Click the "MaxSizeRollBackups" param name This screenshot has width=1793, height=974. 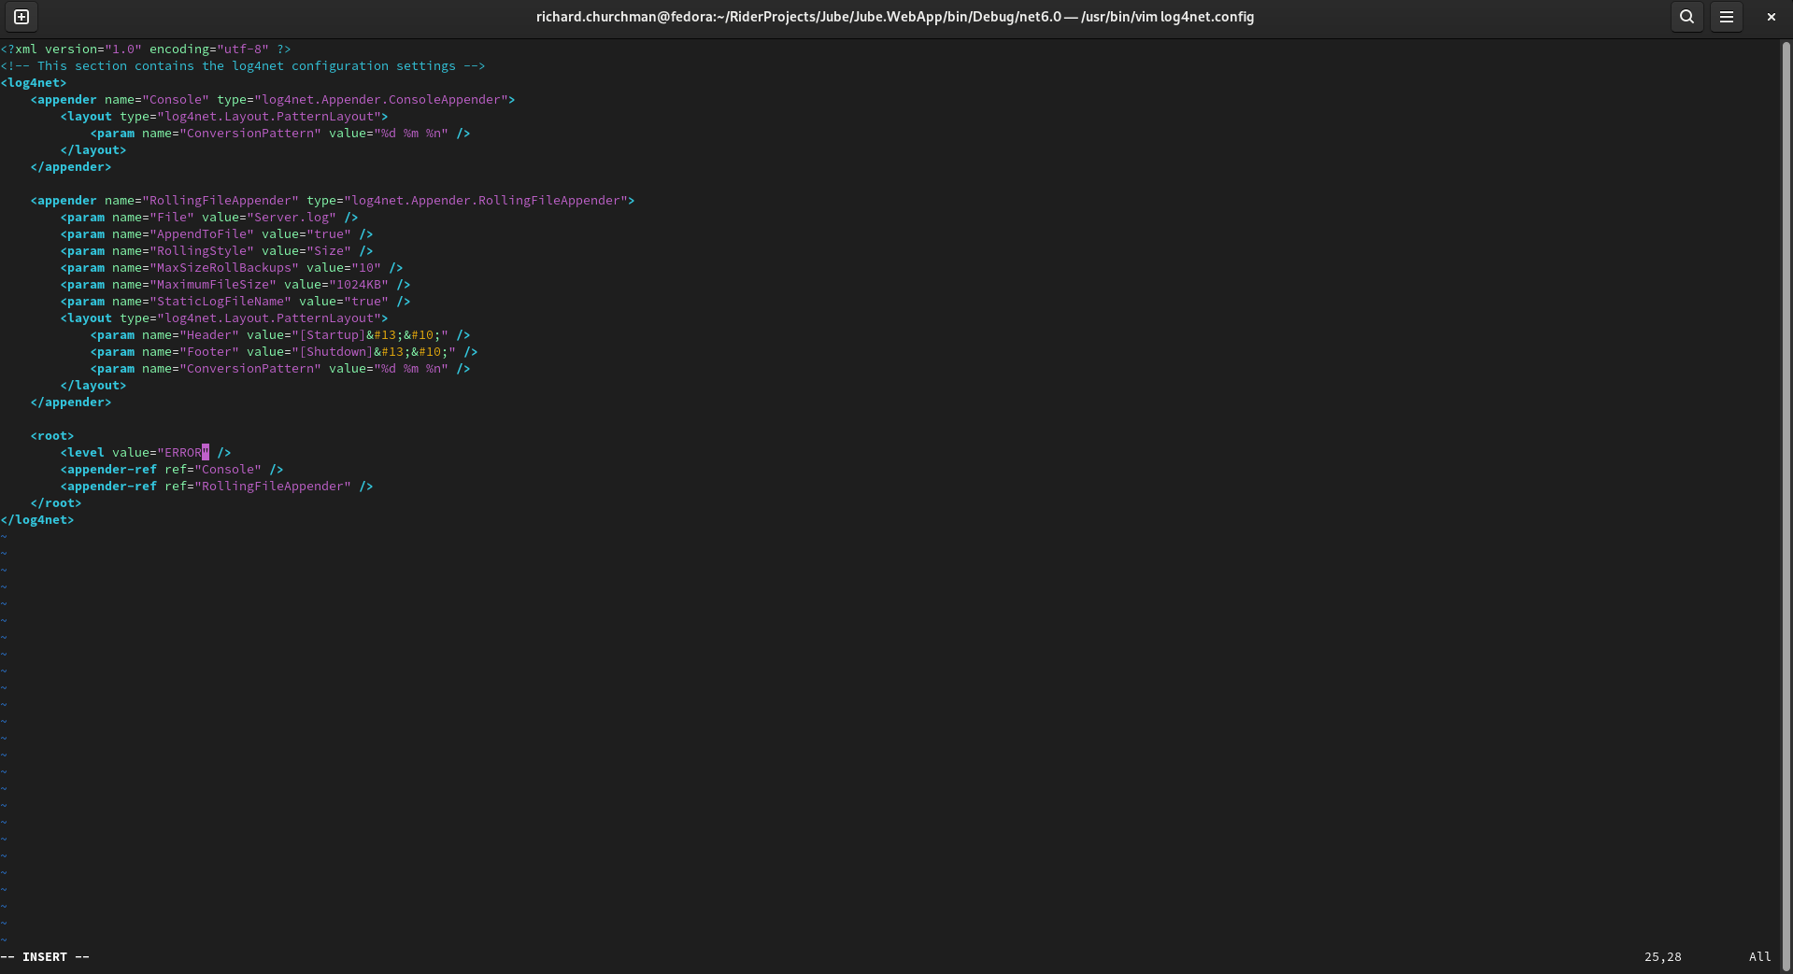224,267
